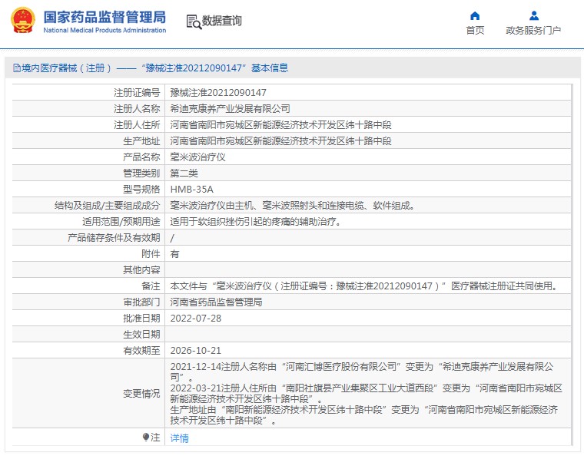Open the 详情 link
The image size is (584, 459).
(x=179, y=438)
